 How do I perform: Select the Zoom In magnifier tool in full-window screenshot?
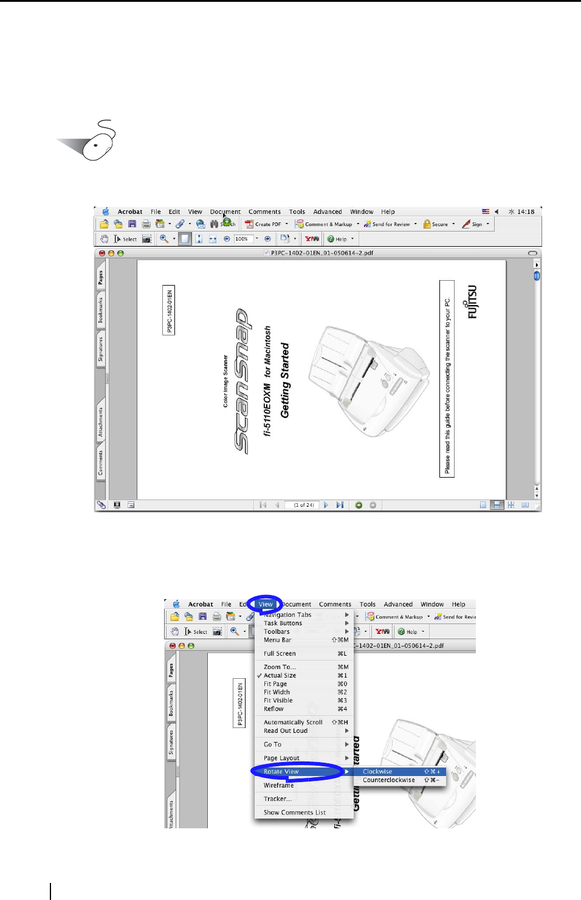pyautogui.click(x=164, y=239)
